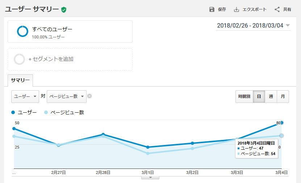Open the ページビュー数 metric dropdown
Viewport: 301px width, 183px height.
[x=67, y=96]
